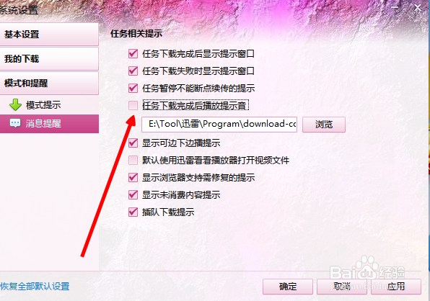The image size is (430, 301).
Task: Toggle 任务下载失败时显示提示窗口 checkbox
Action: (x=133, y=71)
